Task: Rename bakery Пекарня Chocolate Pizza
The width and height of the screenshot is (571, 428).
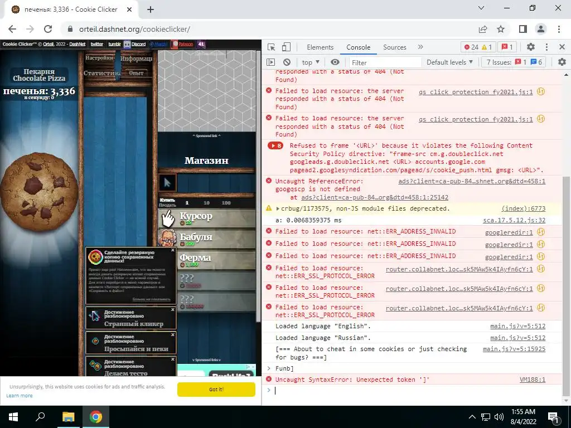Action: pyautogui.click(x=40, y=75)
